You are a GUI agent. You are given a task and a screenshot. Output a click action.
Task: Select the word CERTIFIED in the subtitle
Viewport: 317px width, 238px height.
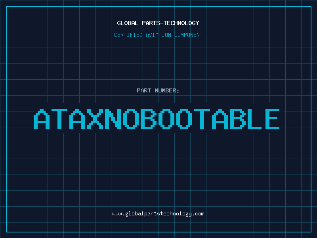[129, 35]
